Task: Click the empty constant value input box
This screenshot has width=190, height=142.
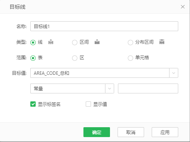Action: click(x=148, y=88)
